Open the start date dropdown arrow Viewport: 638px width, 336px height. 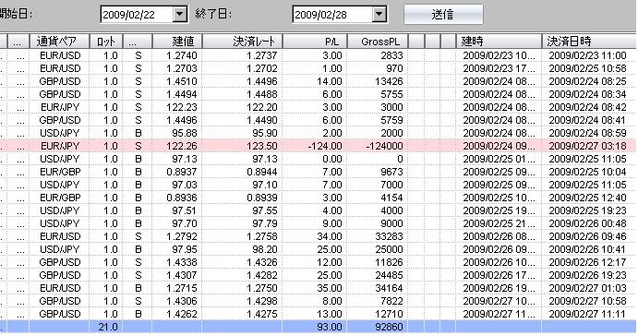point(179,15)
